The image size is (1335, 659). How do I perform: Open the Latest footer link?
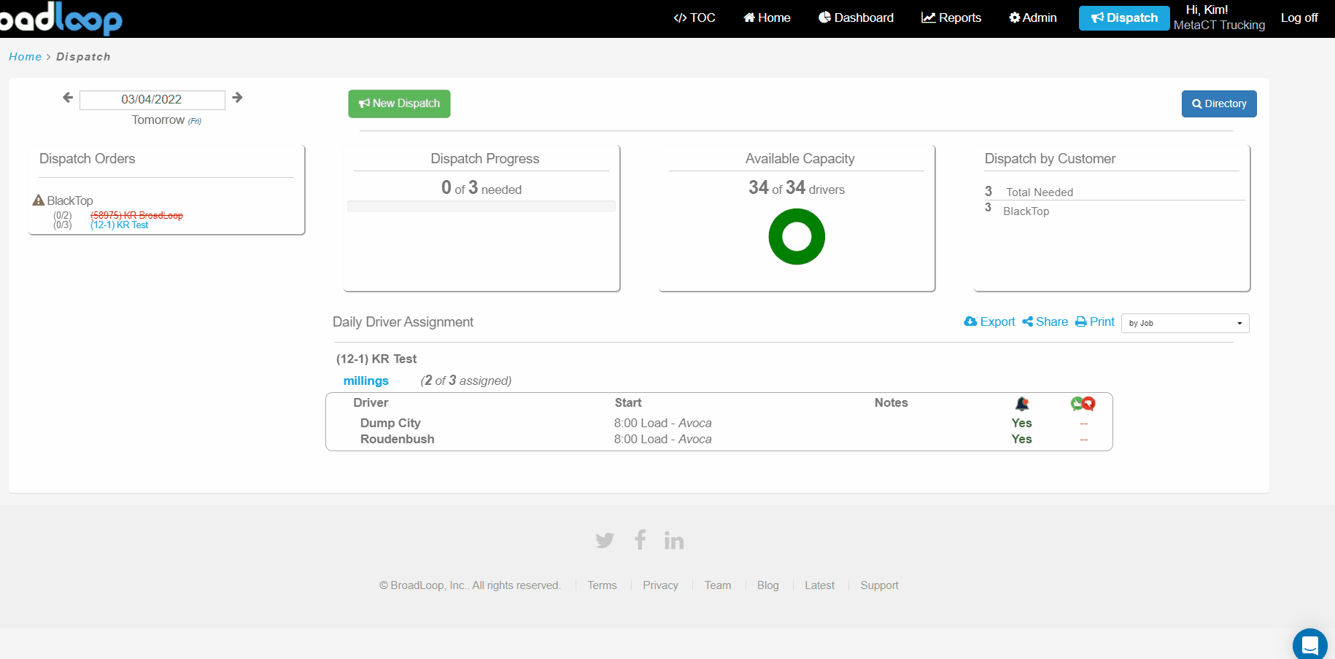819,585
